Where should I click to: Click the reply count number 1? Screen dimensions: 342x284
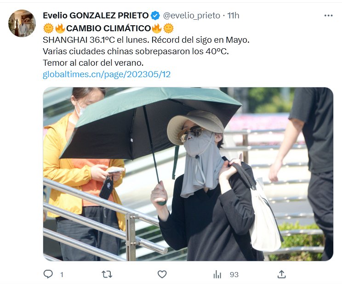62,275
